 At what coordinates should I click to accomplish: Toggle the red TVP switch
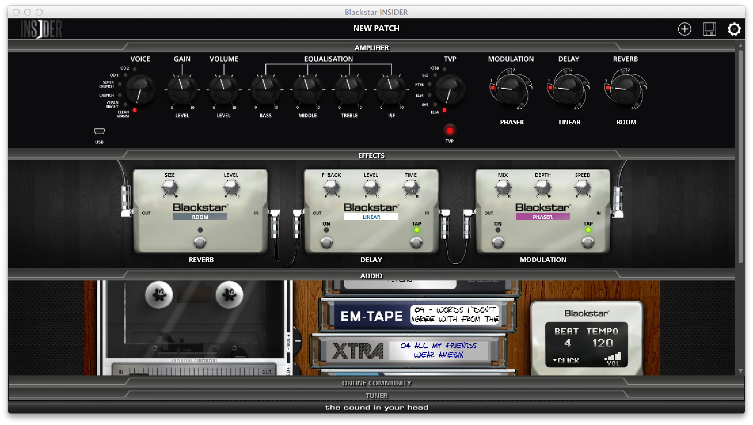(450, 130)
